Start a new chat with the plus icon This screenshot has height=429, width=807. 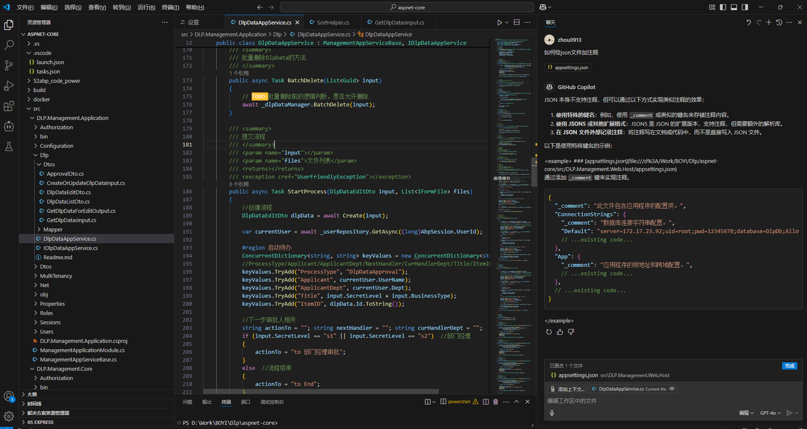(x=768, y=22)
